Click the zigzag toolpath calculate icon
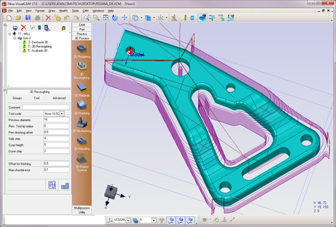 (x=52, y=185)
